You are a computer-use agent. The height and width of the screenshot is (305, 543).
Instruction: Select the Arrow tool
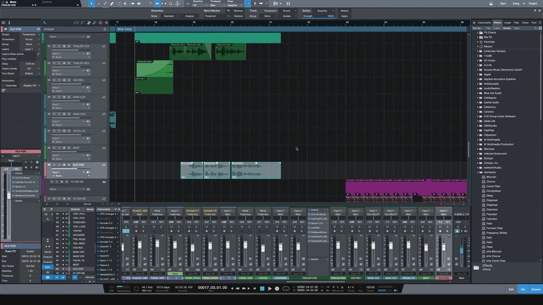92,3
